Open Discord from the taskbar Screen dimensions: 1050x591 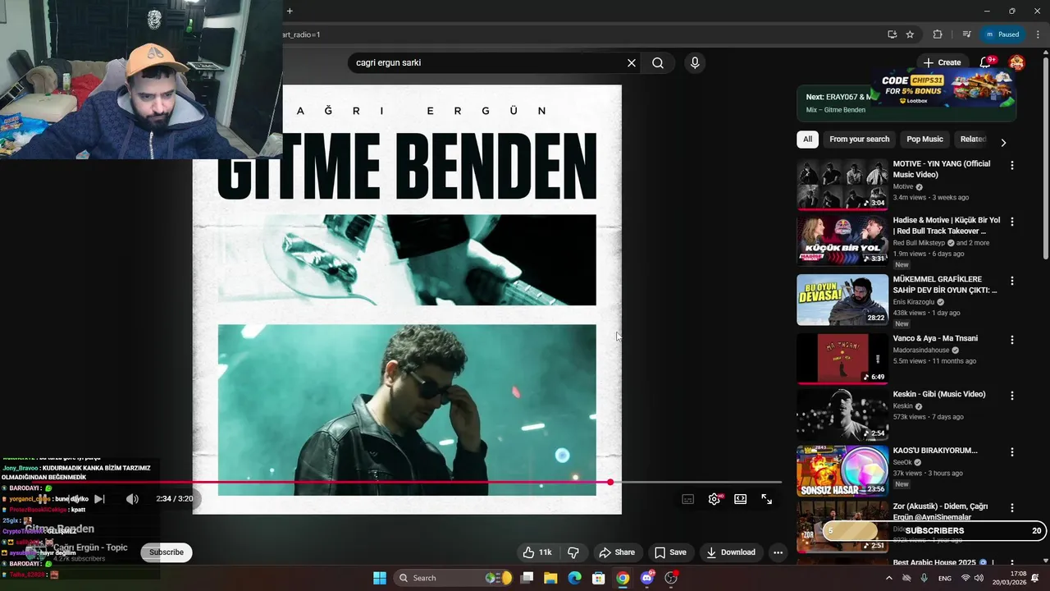[647, 578]
